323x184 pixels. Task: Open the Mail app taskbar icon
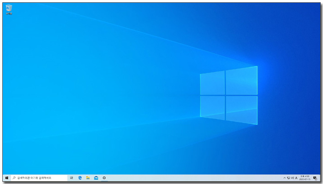96,178
